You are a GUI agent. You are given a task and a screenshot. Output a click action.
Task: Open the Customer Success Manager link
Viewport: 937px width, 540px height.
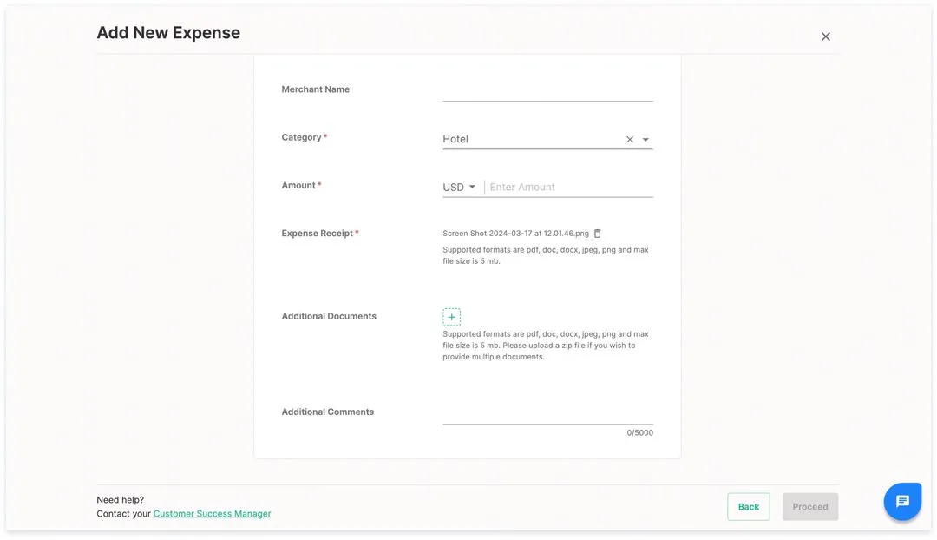(x=213, y=514)
